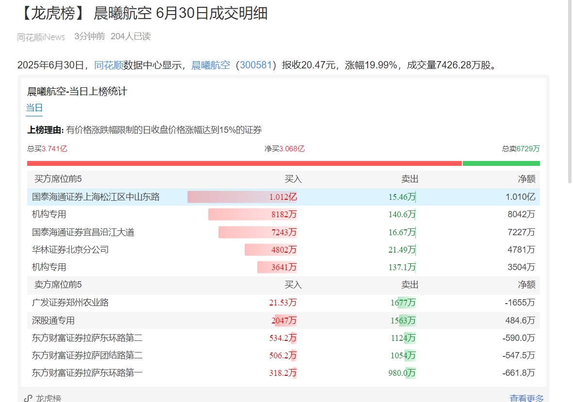Click sell amount 21.49万
This screenshot has width=573, height=402.
pos(402,250)
